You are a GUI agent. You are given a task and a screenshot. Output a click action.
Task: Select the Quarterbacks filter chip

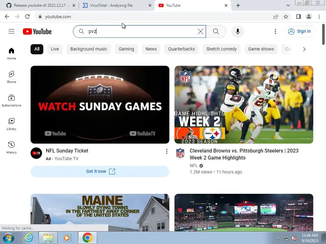pyautogui.click(x=181, y=49)
